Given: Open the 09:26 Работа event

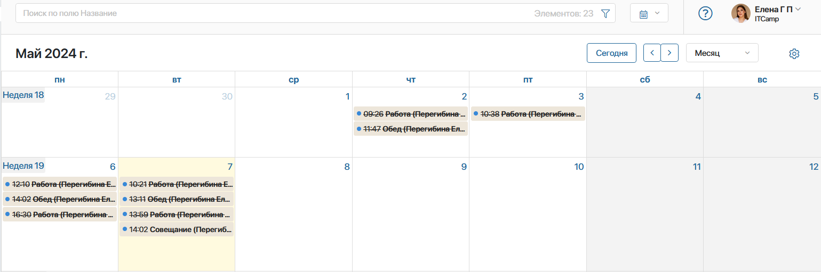Looking at the screenshot, I should [x=411, y=113].
